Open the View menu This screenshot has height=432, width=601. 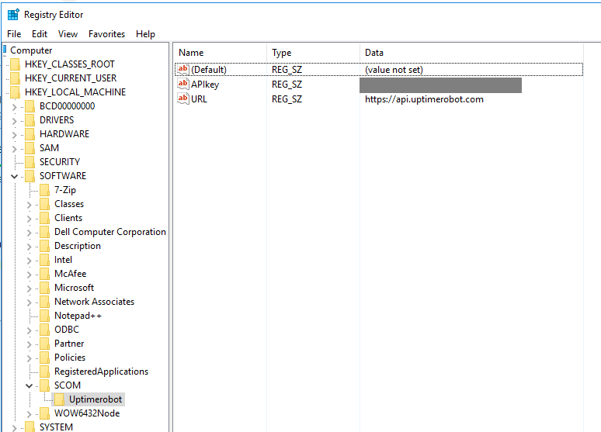tap(68, 34)
